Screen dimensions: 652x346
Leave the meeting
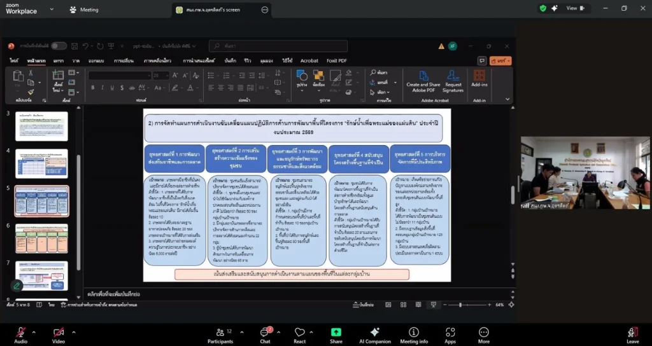point(632,333)
